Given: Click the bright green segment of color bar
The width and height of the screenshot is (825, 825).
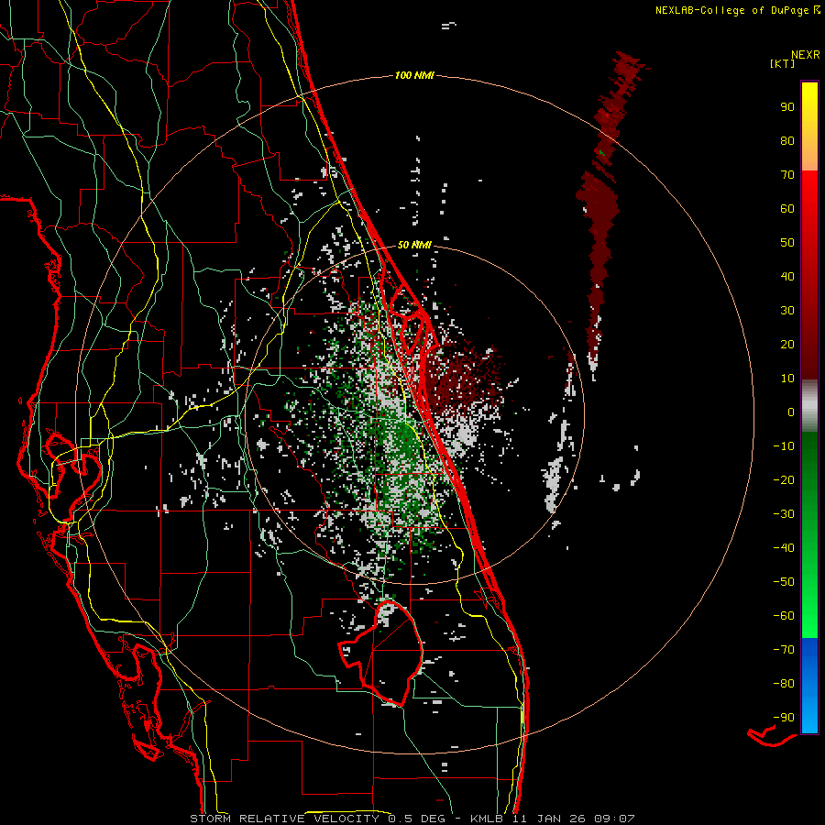Looking at the screenshot, I should click(x=809, y=535).
